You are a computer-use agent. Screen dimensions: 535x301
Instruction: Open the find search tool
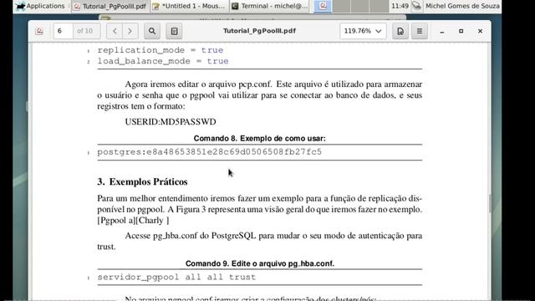152,31
